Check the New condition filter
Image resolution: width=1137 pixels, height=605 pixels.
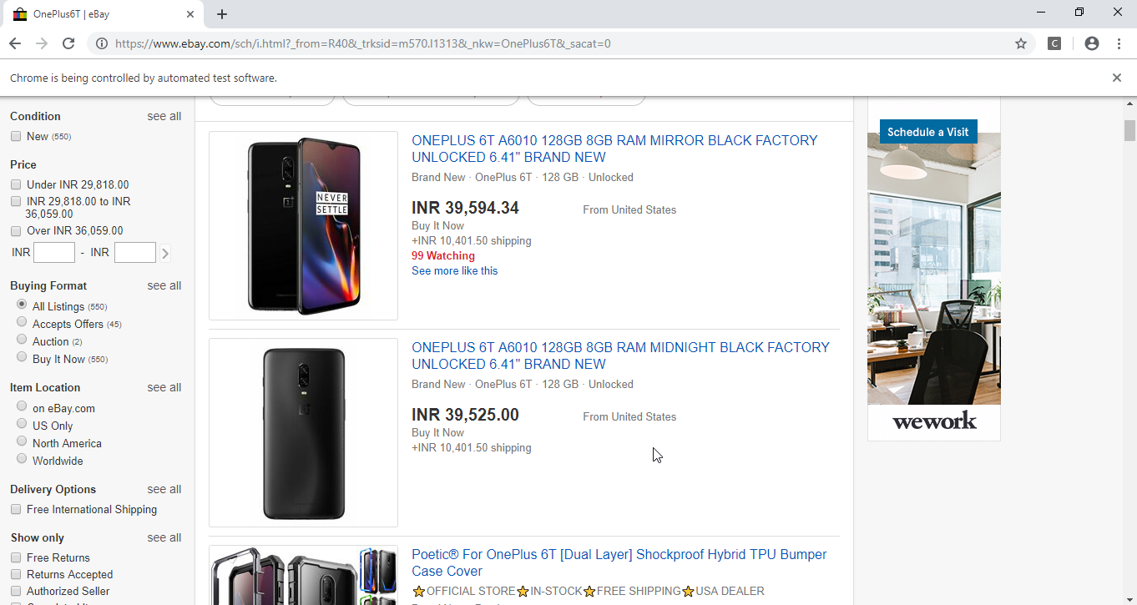[16, 136]
